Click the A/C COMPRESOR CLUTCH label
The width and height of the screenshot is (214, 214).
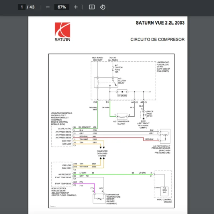click(x=121, y=123)
